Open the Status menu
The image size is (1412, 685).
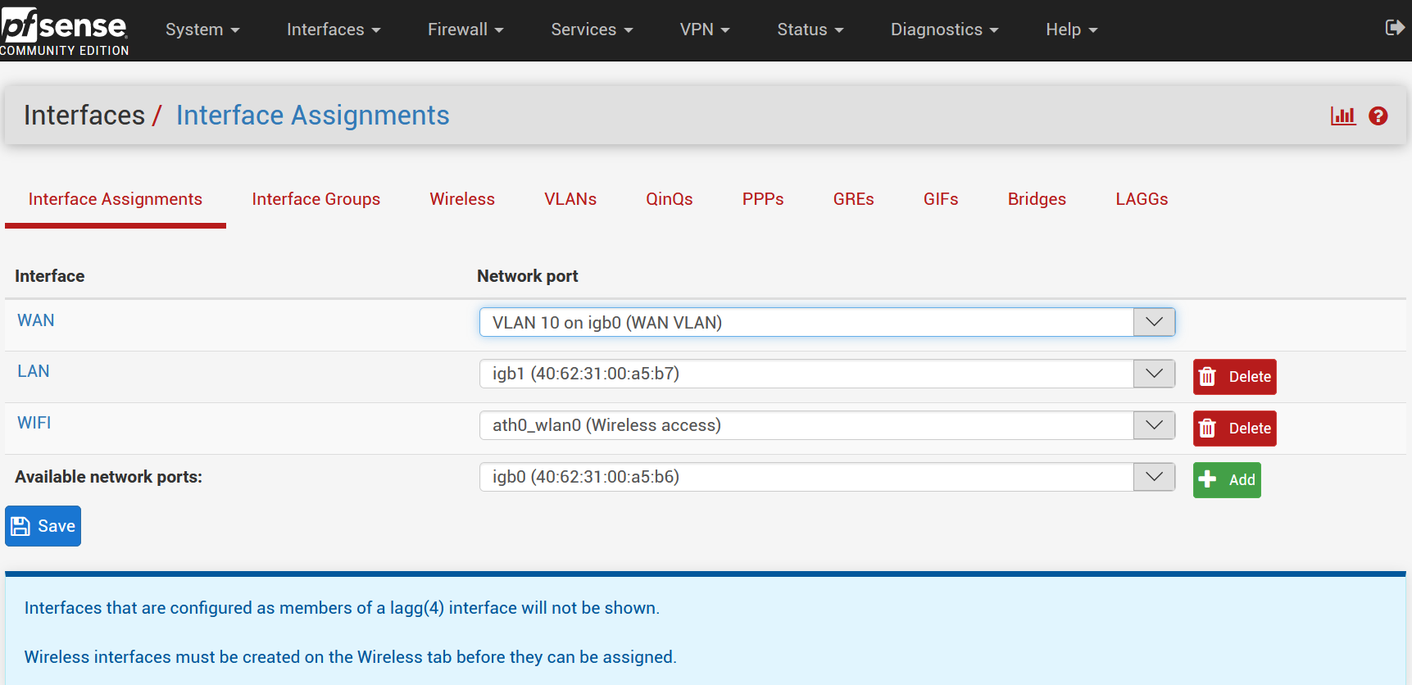tap(810, 29)
